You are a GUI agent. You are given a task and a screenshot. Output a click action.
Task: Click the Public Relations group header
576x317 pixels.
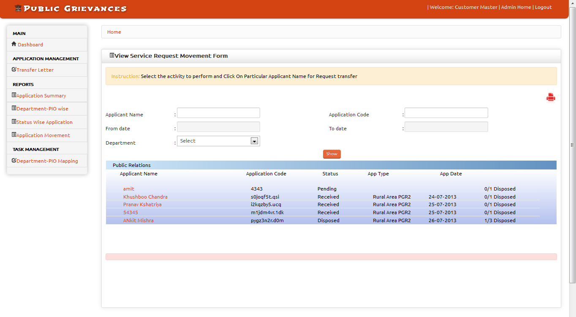(x=331, y=165)
